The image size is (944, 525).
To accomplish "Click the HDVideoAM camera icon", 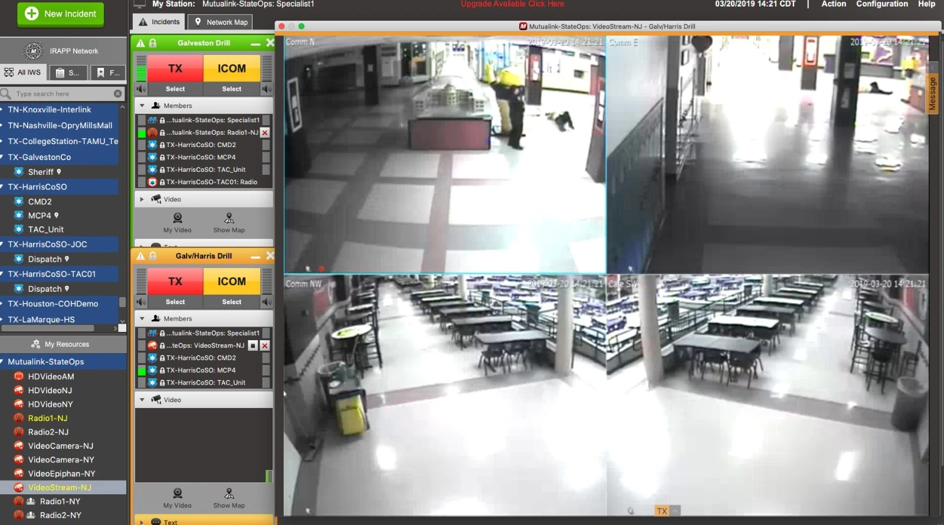I will [x=19, y=377].
